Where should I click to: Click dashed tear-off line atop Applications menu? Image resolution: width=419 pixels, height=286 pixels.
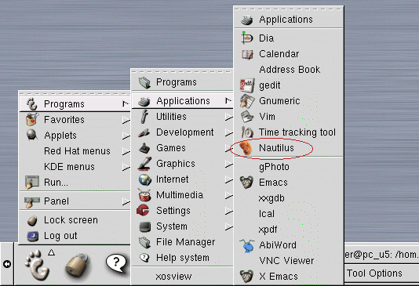(x=289, y=9)
